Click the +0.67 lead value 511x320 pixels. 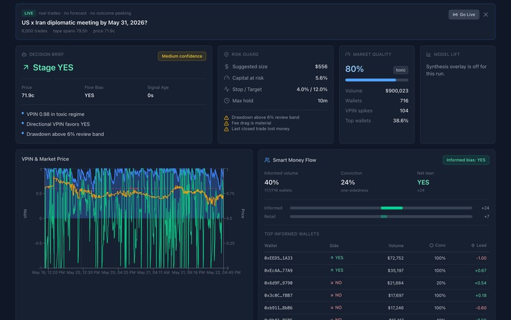(x=481, y=270)
